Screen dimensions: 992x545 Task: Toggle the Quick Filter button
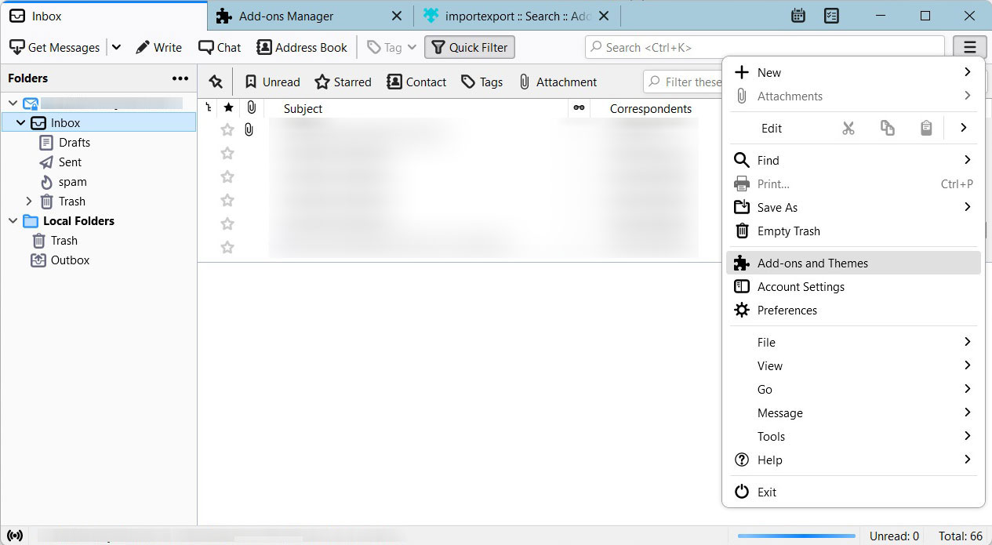click(x=470, y=47)
